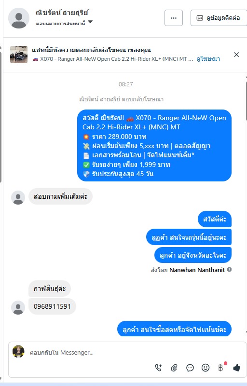Image resolution: width=247 pixels, height=386 pixels.
Task: Open the emoji picker smiley icon
Action: pyautogui.click(x=206, y=368)
